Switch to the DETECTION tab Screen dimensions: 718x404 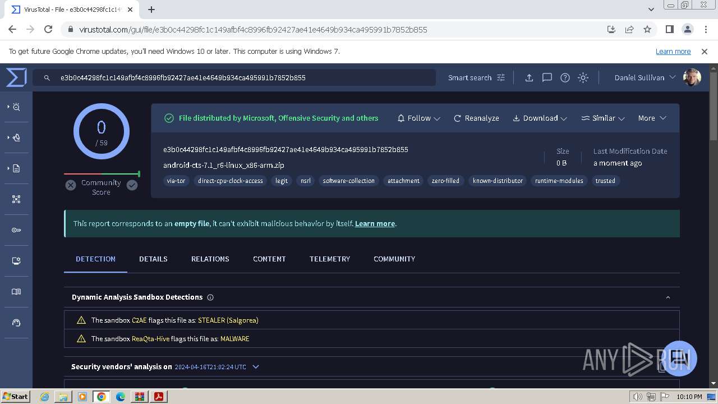coord(95,259)
